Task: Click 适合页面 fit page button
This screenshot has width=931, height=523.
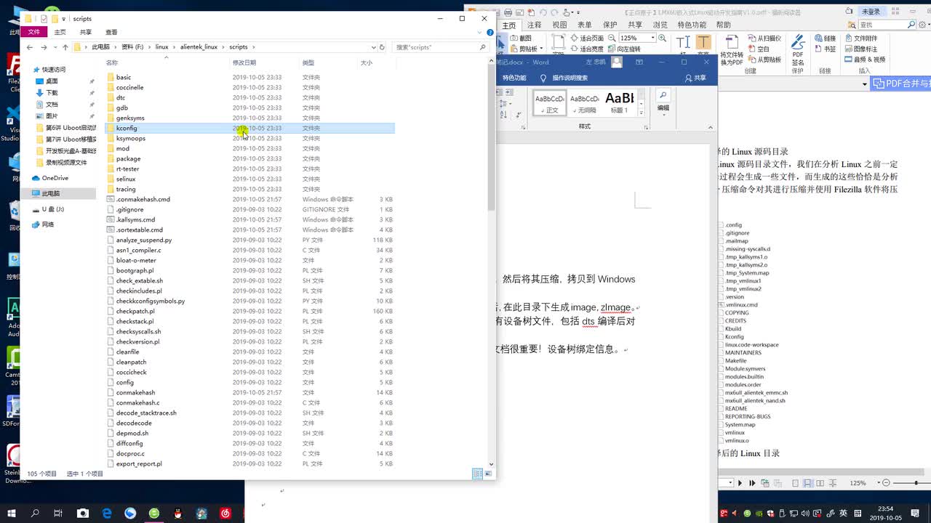Action: pyautogui.click(x=587, y=38)
